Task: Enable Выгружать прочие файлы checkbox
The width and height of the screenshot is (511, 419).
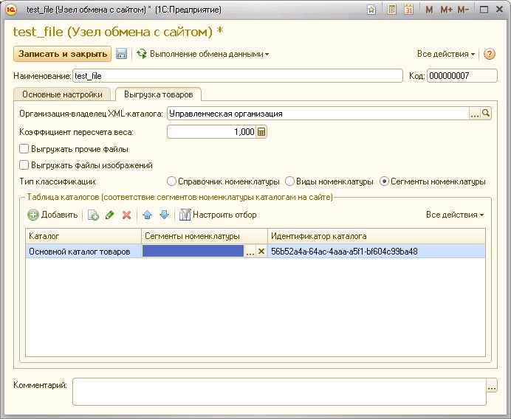Action: coord(24,149)
